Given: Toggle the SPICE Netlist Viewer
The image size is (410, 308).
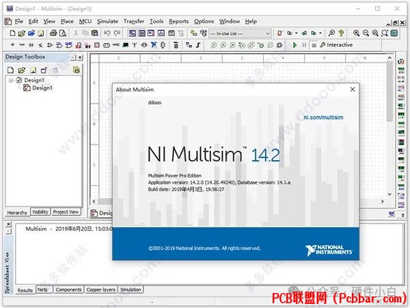Looking at the screenshot, I should pos(151,33).
